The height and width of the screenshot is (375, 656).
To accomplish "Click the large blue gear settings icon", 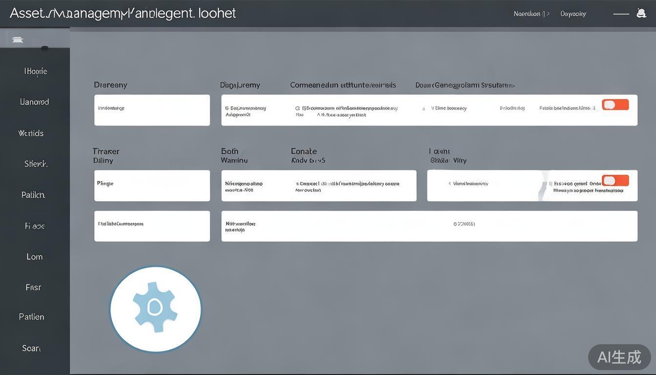I will (x=155, y=309).
